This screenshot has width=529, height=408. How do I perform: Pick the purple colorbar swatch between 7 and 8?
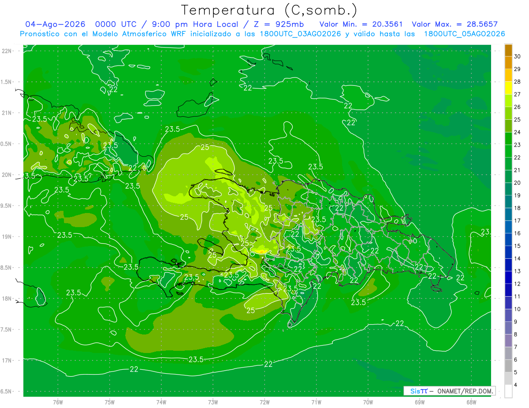[508, 341]
